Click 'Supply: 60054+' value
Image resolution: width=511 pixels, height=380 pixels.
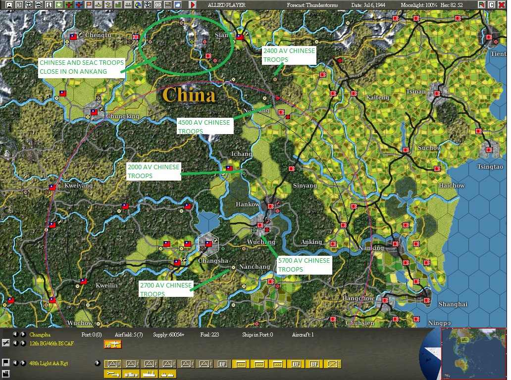(168, 334)
